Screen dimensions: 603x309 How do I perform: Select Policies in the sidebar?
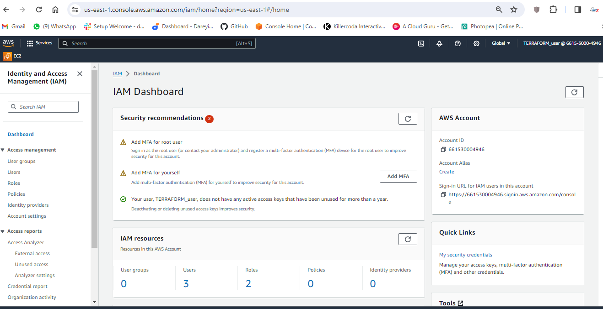tap(16, 194)
